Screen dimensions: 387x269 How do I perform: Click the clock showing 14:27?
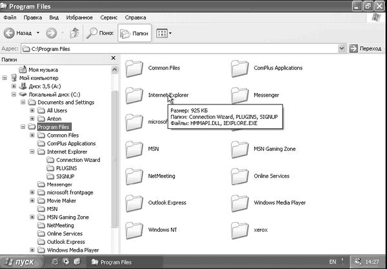pos(372,262)
